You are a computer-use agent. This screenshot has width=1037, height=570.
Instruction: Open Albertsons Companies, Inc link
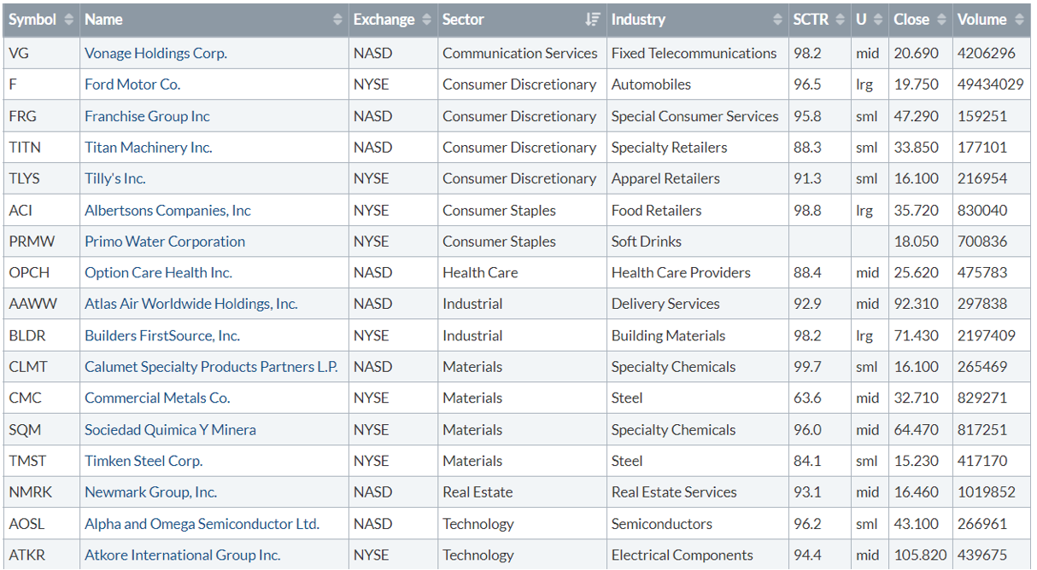coord(167,210)
